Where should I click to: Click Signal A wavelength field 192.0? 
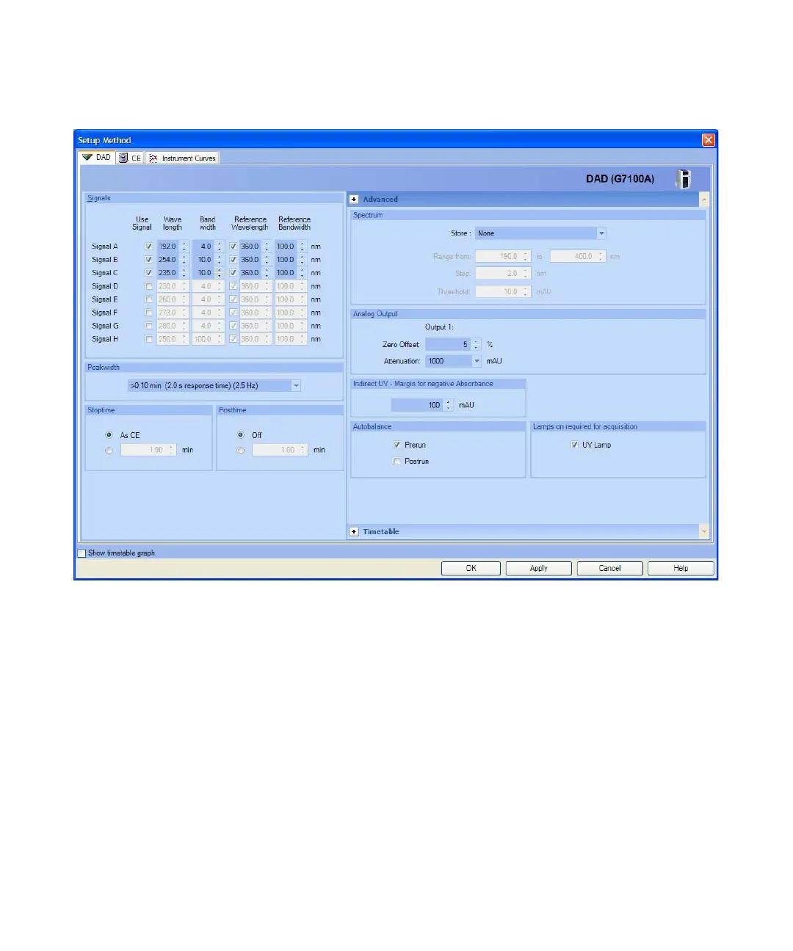pos(168,247)
